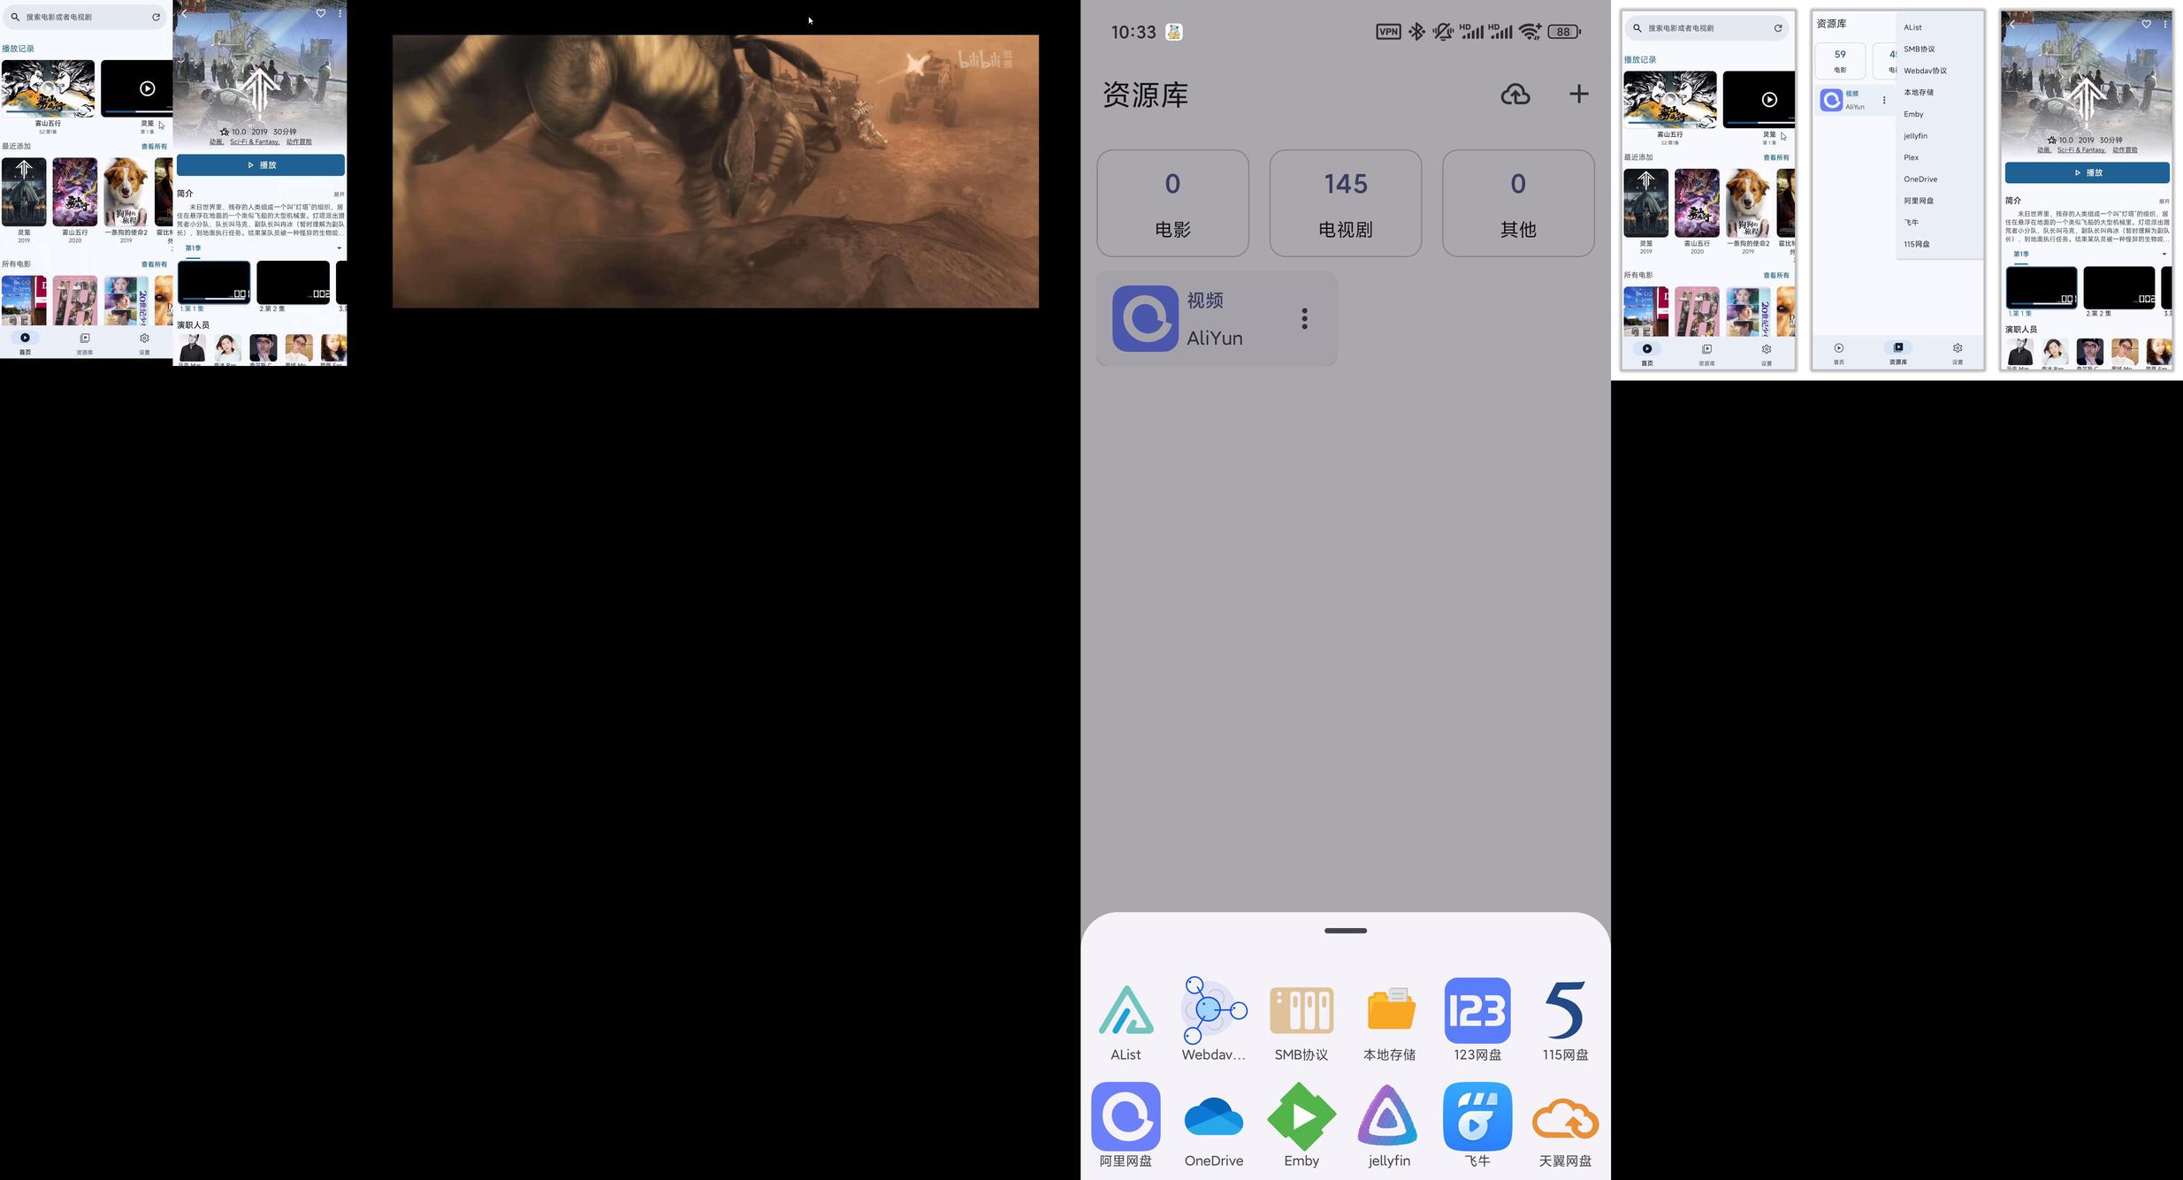Expand the 第1季 season dropdown beside the video player
Screen dimensions: 2183x1180
pos(339,248)
